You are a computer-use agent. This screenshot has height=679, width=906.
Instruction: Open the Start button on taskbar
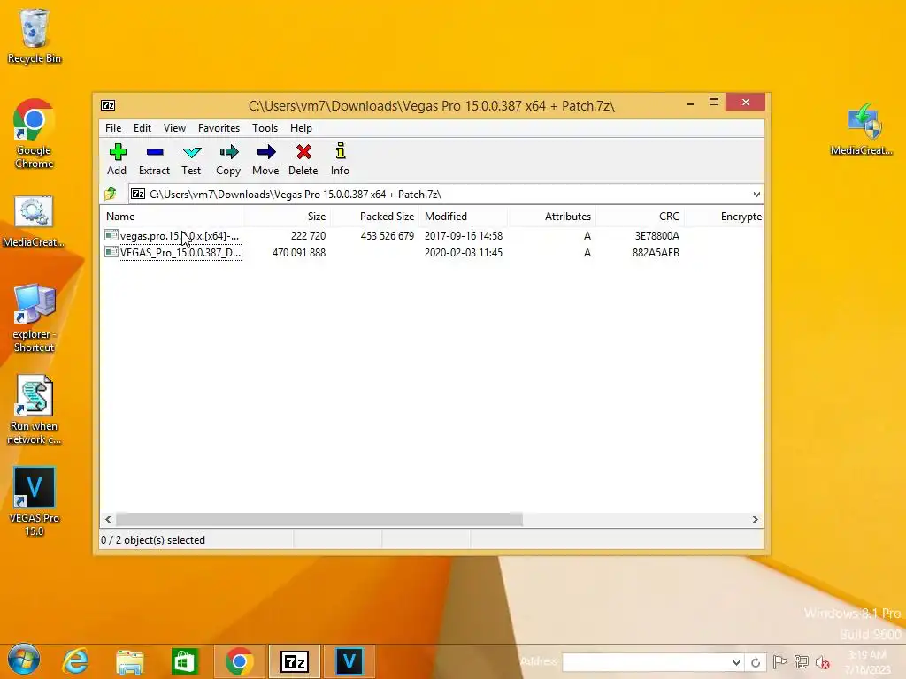pyautogui.click(x=24, y=660)
